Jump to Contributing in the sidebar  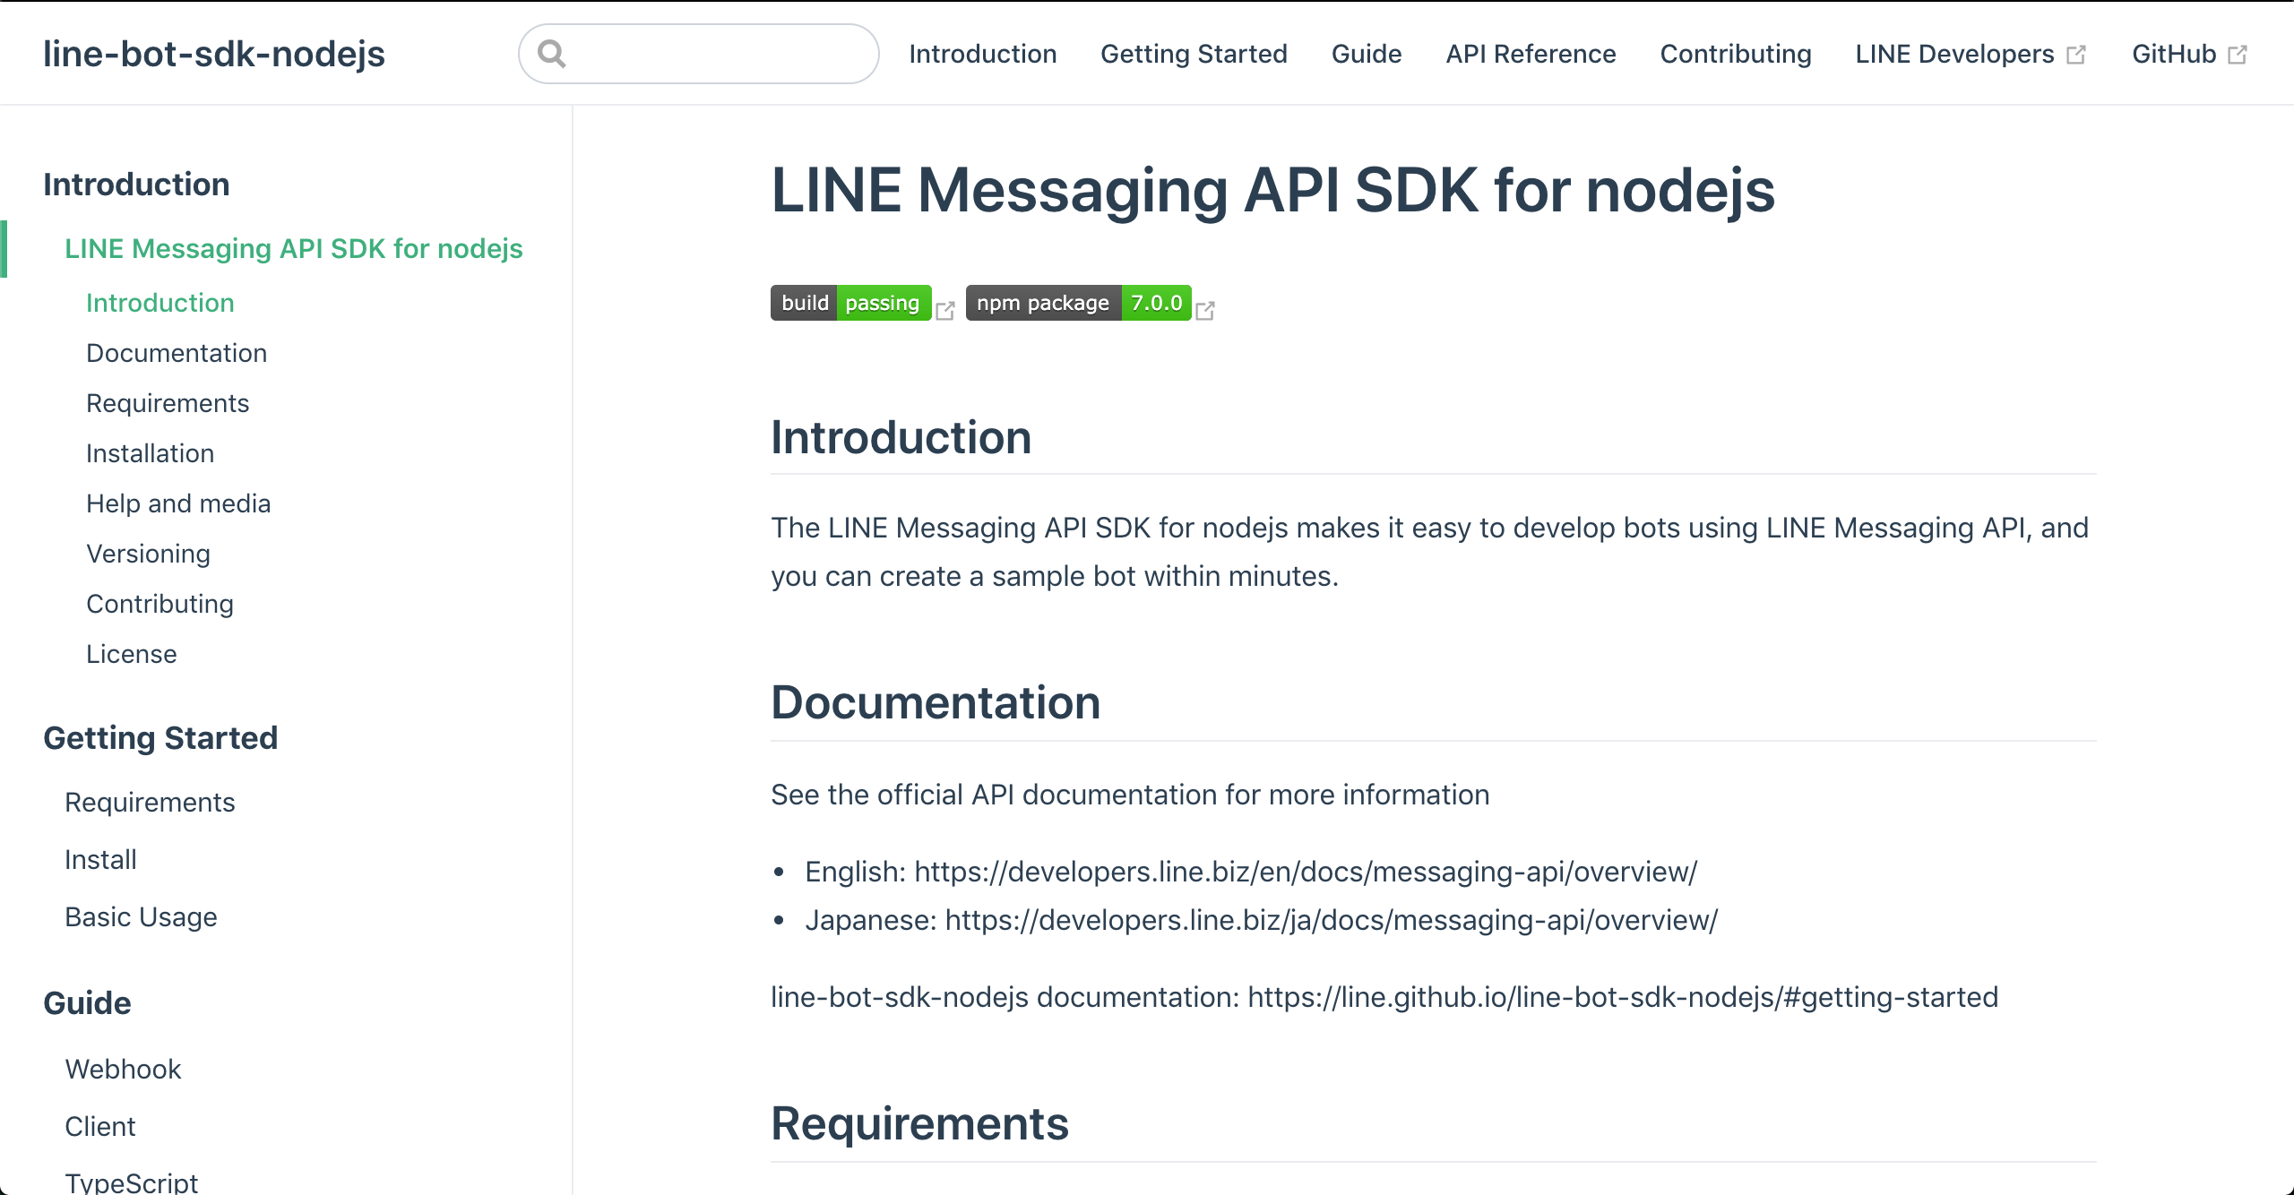pyautogui.click(x=160, y=604)
